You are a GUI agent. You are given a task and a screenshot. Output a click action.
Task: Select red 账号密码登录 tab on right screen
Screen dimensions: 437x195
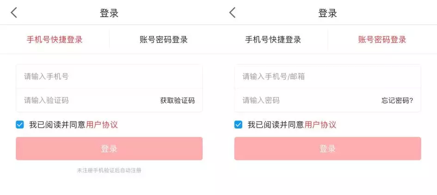pyautogui.click(x=382, y=39)
